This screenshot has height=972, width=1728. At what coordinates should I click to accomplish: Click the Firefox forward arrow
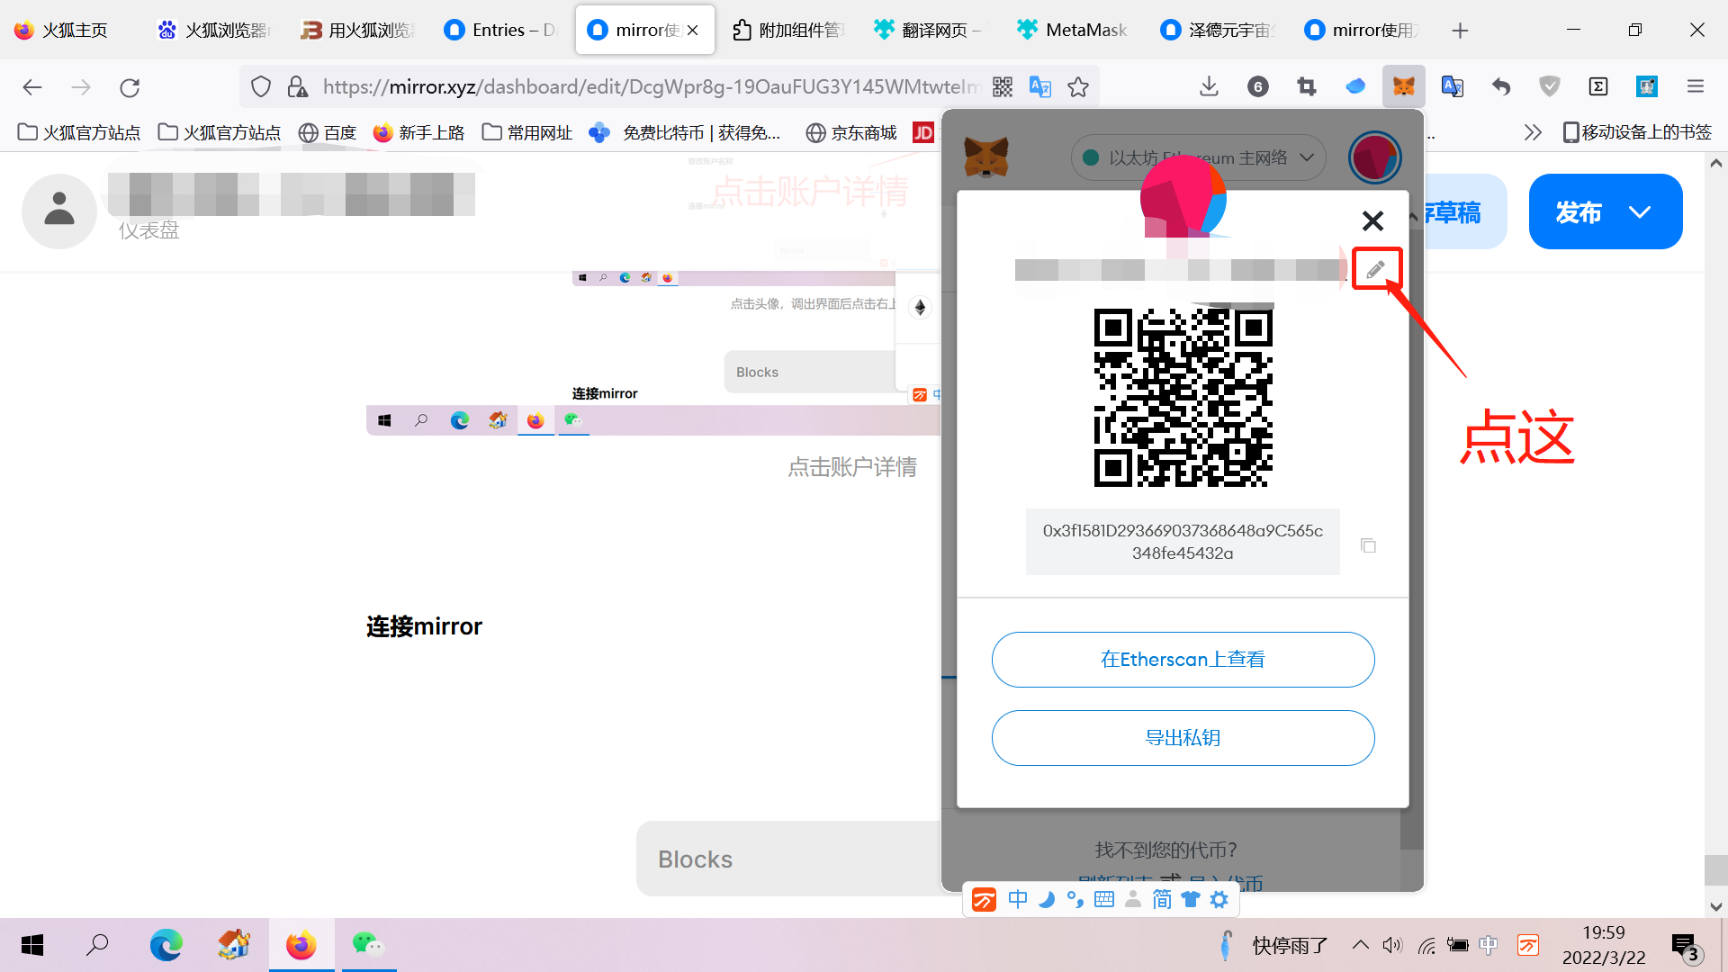pyautogui.click(x=81, y=87)
